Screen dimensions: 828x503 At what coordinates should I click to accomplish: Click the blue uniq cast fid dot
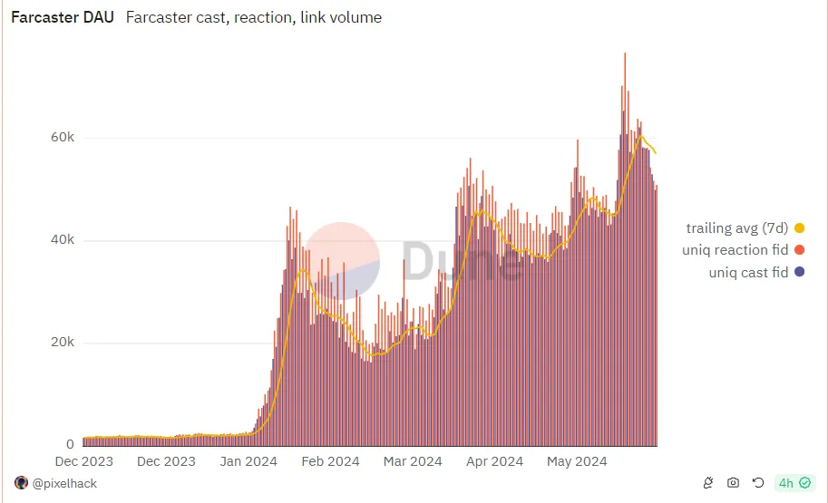click(800, 272)
